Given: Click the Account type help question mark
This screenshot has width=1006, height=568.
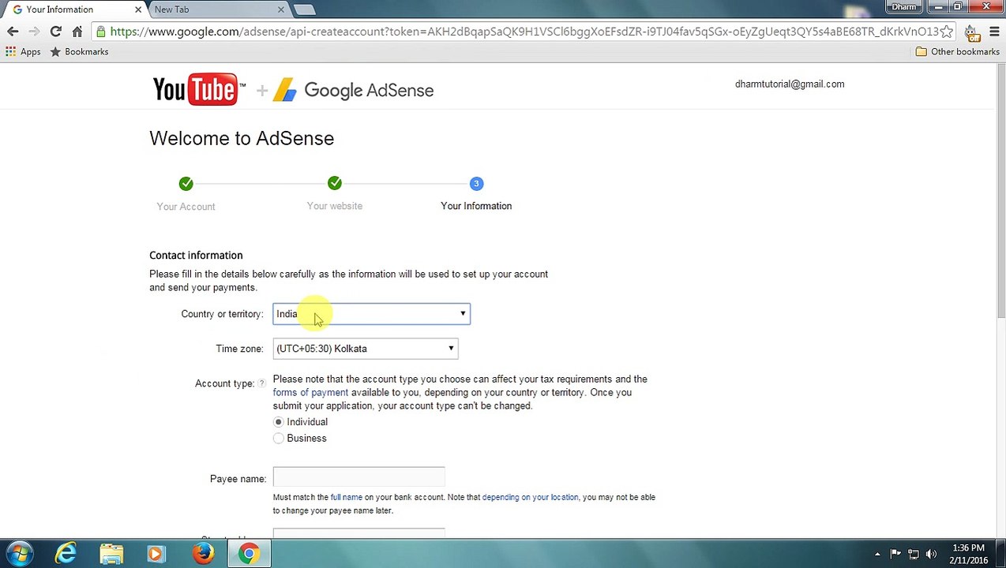Looking at the screenshot, I should tap(261, 383).
